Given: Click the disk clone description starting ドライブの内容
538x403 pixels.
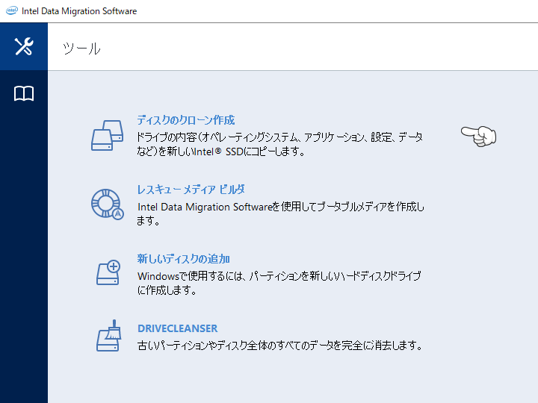Looking at the screenshot, I should (279, 144).
